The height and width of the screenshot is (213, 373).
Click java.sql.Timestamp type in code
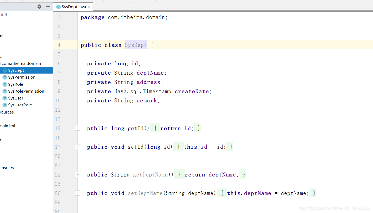[x=143, y=91]
